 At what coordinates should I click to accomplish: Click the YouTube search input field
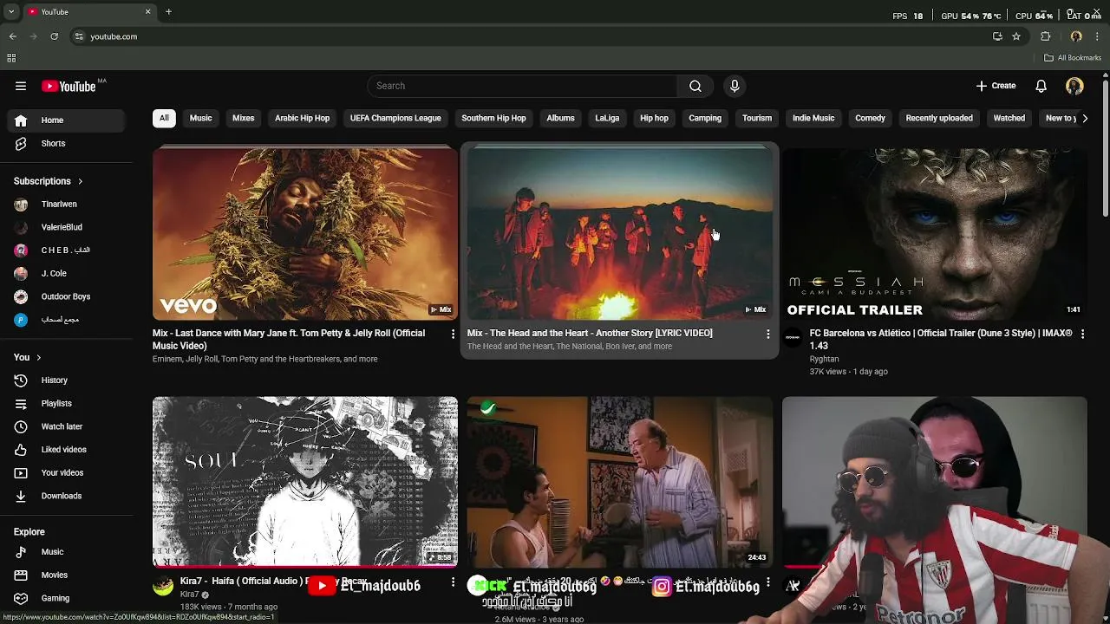click(522, 86)
